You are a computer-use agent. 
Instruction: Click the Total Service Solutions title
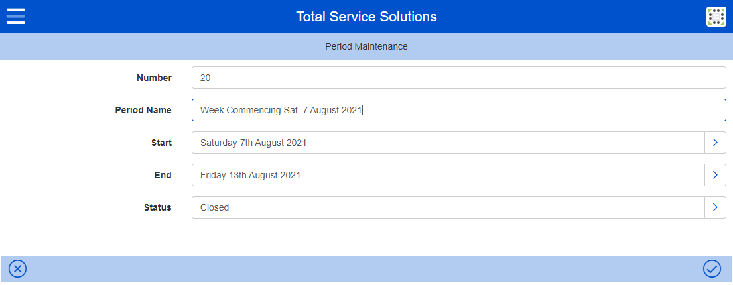(x=366, y=17)
